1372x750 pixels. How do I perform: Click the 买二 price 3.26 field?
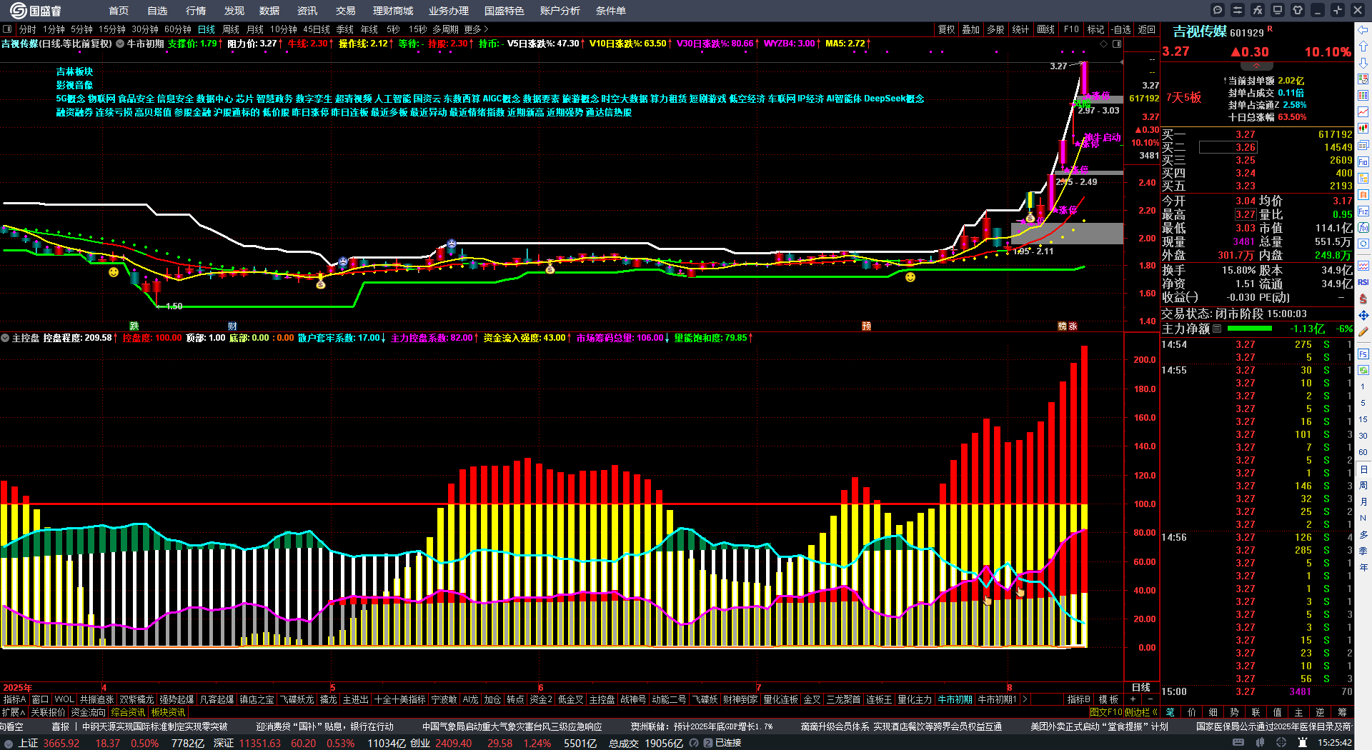coord(1228,147)
